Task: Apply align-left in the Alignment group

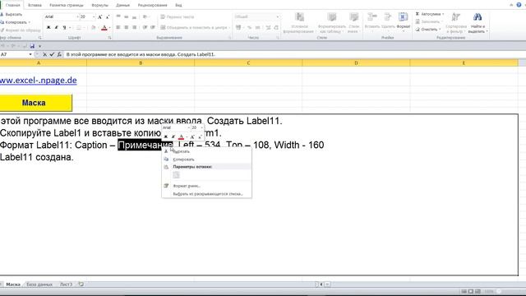Action: click(118, 27)
